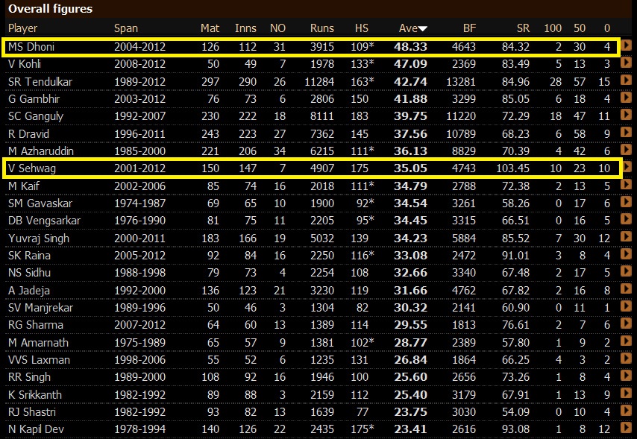This screenshot has width=637, height=439.
Task: Open RR Singh player name
Action: click(x=29, y=377)
